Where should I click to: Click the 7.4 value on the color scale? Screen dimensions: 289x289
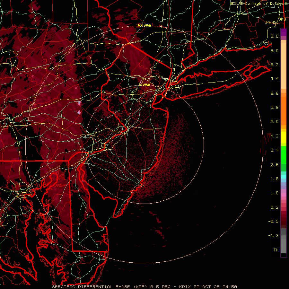(275, 79)
